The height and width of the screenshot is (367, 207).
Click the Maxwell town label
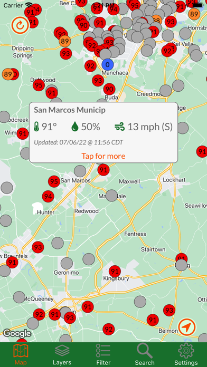point(129,181)
